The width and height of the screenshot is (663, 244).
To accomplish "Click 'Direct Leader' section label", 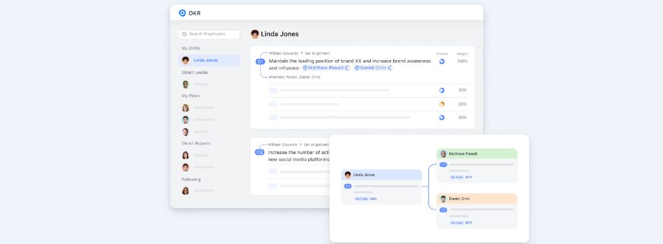I will tap(195, 72).
